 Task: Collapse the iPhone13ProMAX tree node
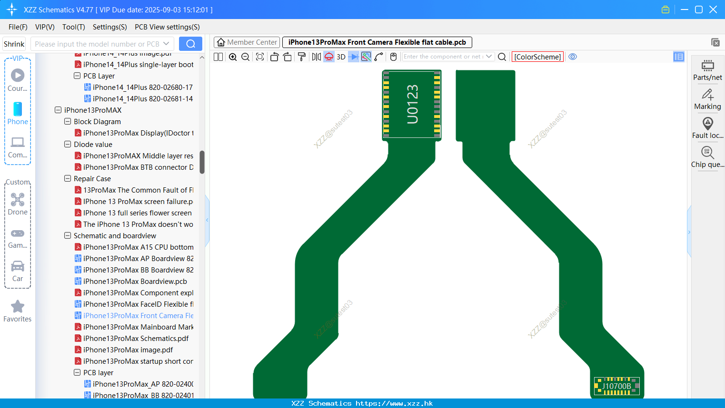point(58,110)
